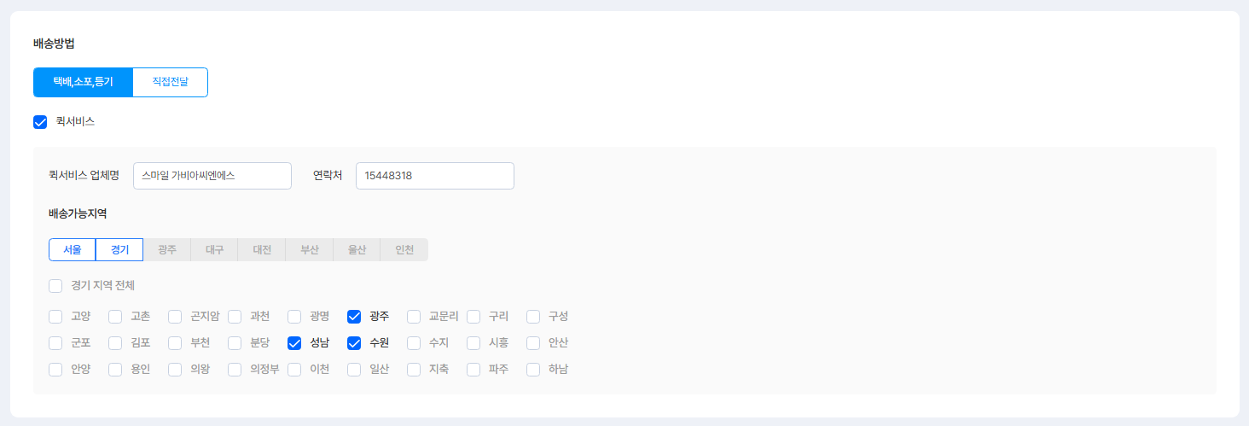Select the 택배,소포,등기 delivery method
Viewport: 1249px width, 426px height.
83,82
